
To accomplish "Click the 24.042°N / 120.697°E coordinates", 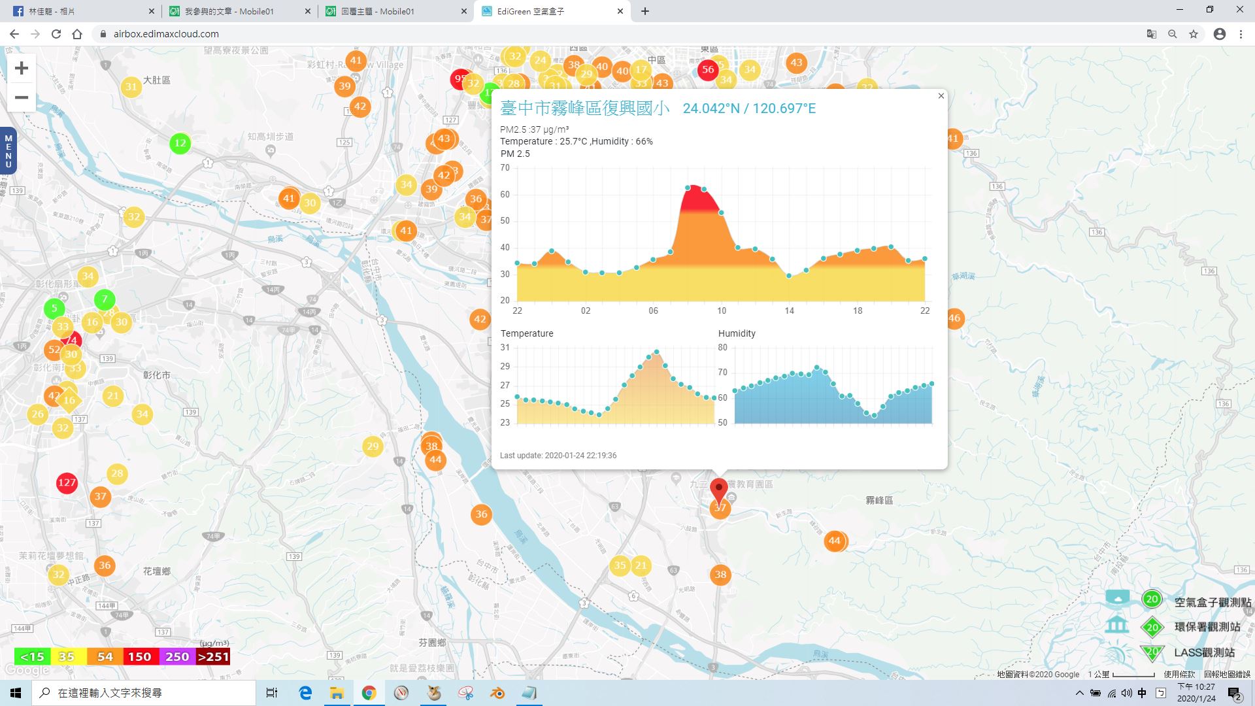I will click(x=749, y=109).
